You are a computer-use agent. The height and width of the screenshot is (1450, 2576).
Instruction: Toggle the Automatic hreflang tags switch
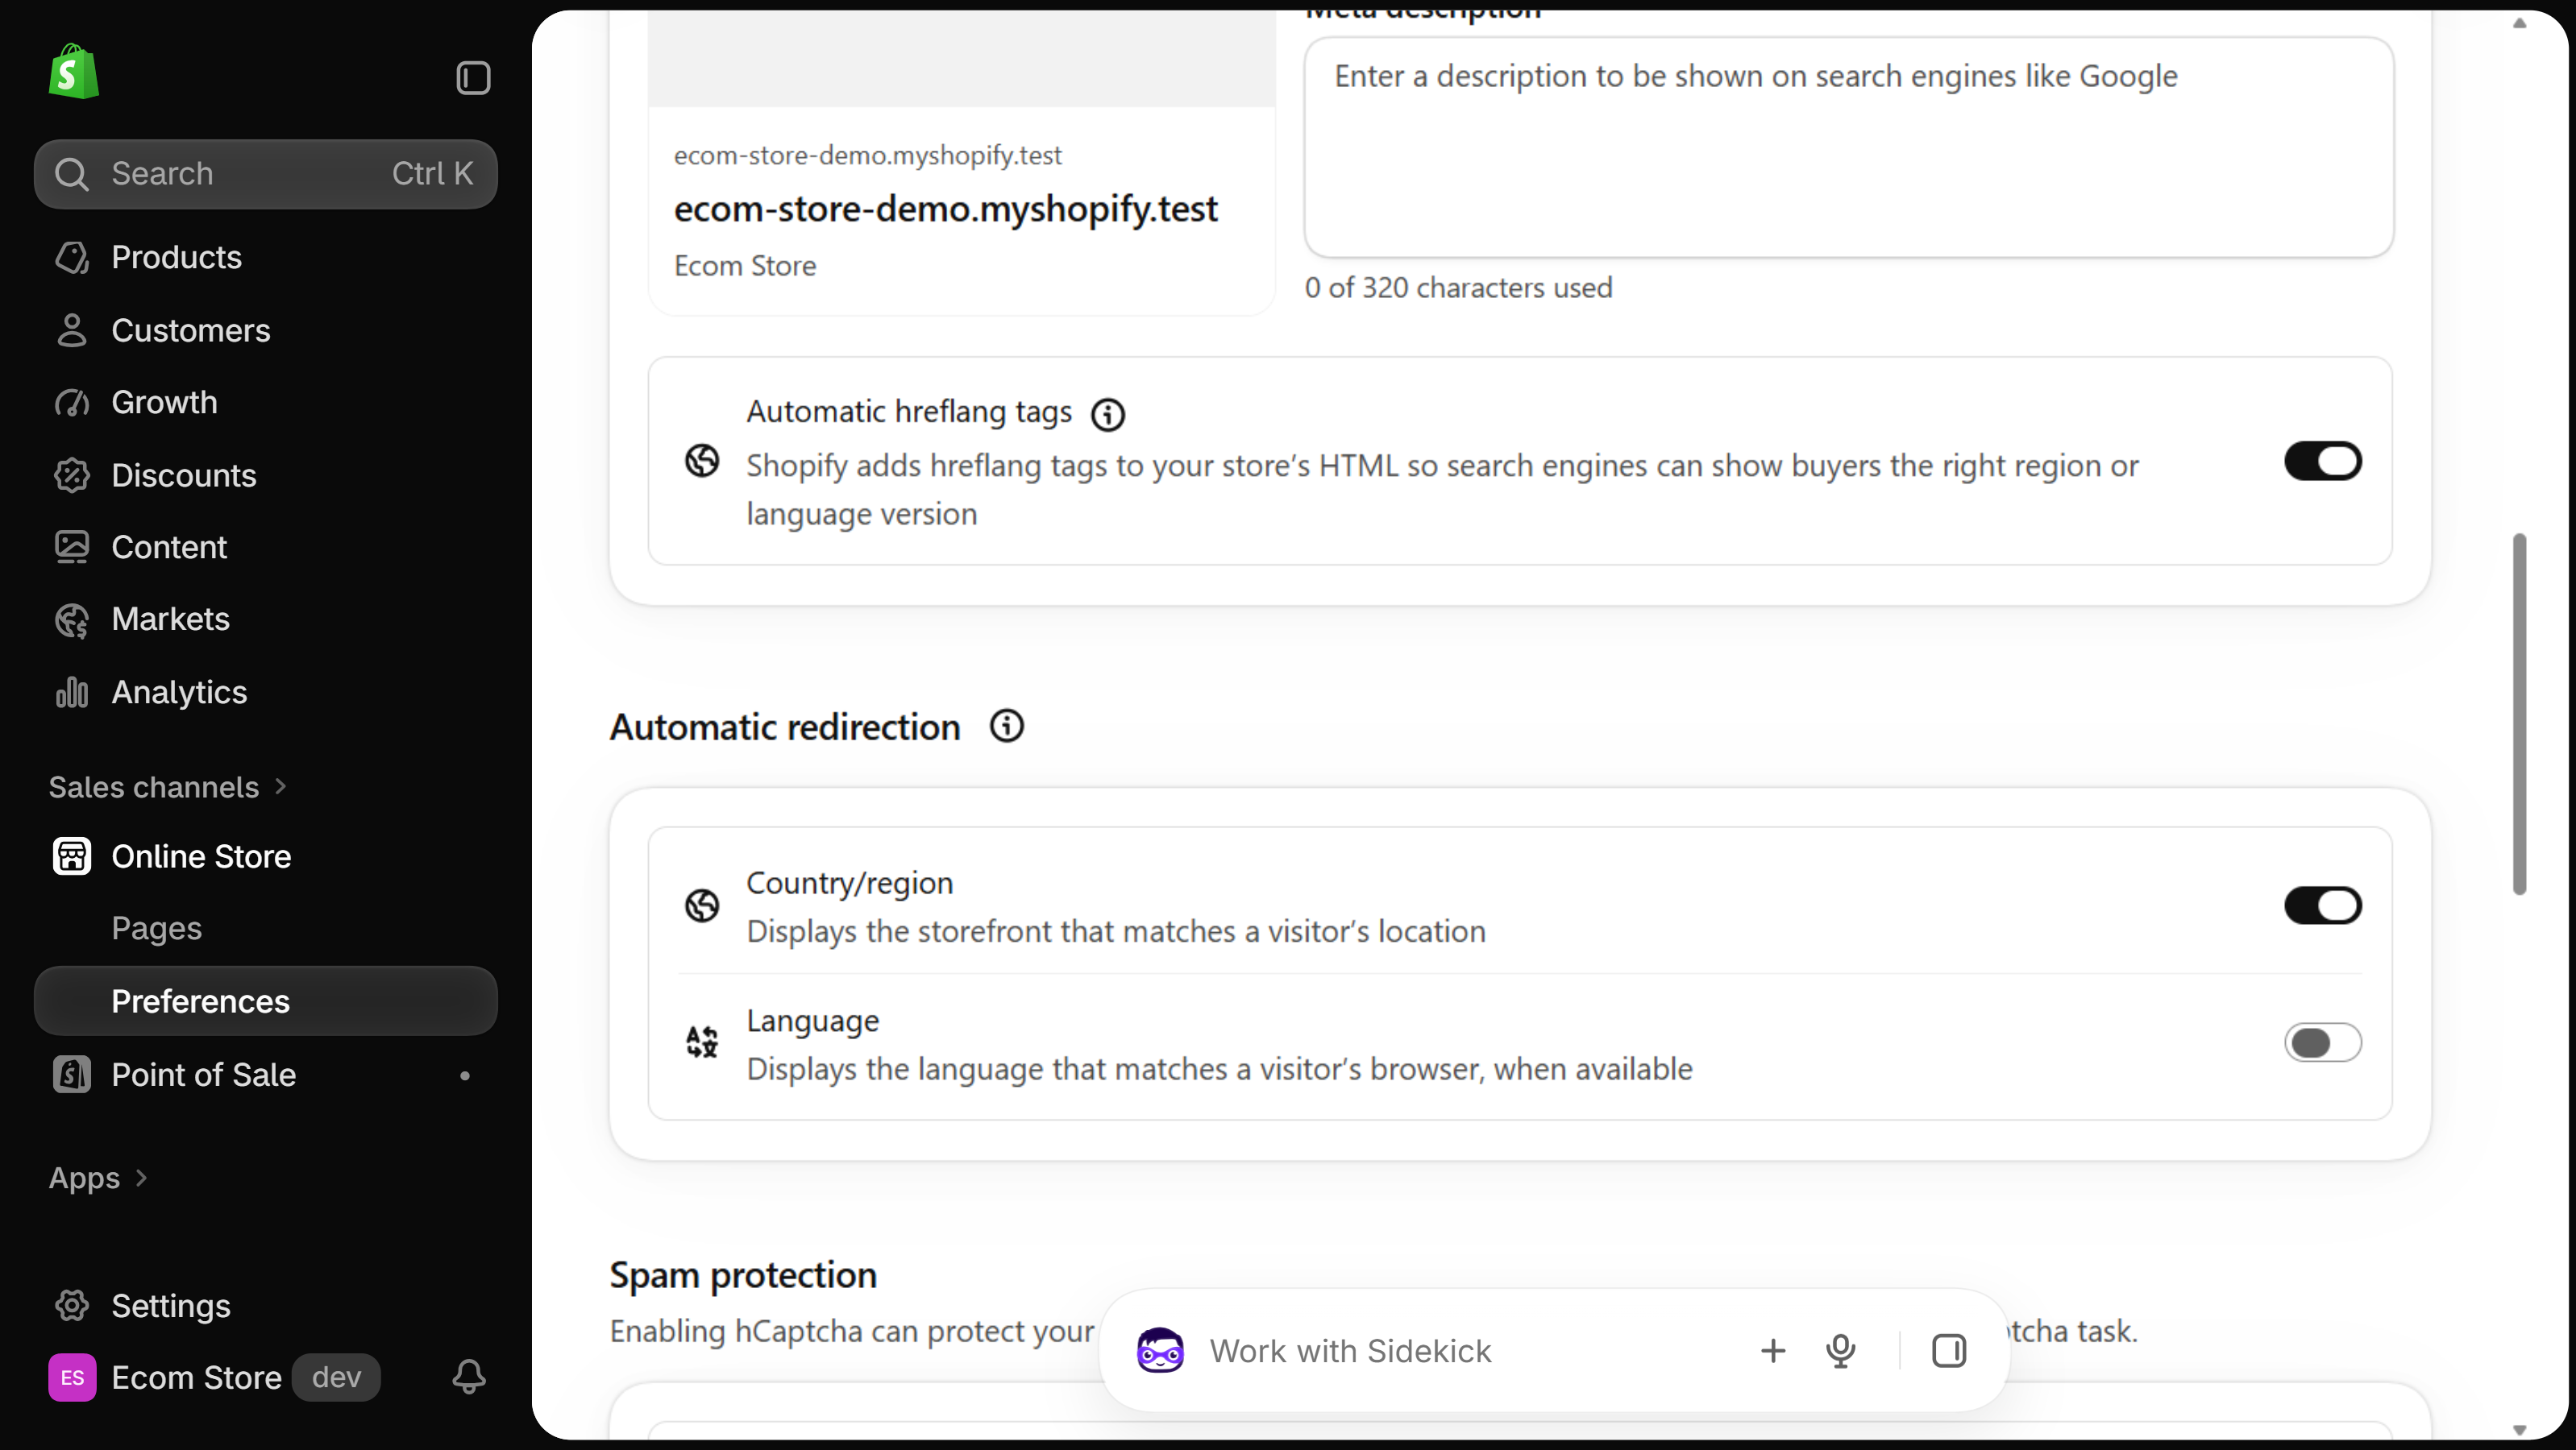point(2323,462)
